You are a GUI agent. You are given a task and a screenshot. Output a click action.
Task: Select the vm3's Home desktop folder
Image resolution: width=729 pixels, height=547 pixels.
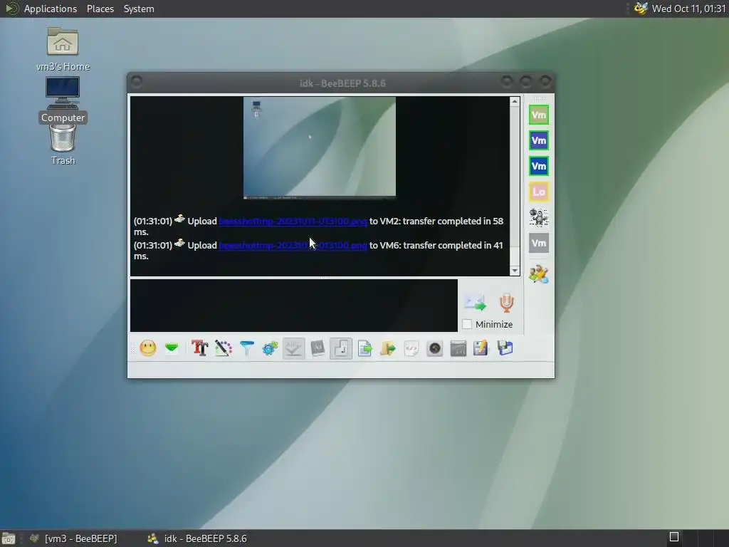(x=63, y=49)
